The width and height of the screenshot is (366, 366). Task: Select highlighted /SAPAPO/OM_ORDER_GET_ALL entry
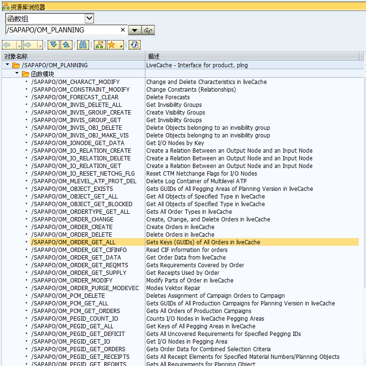click(x=73, y=242)
